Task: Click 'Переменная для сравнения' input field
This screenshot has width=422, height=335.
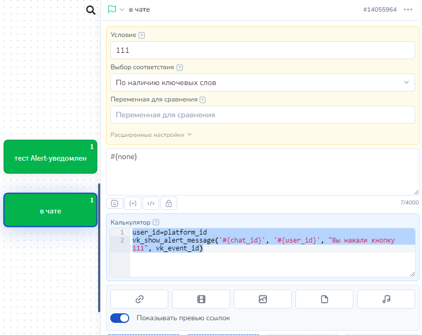Action: pos(262,115)
